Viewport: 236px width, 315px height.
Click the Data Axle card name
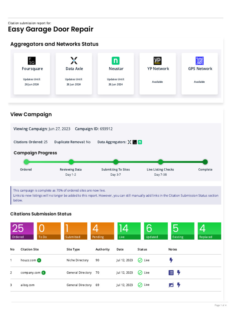74,69
